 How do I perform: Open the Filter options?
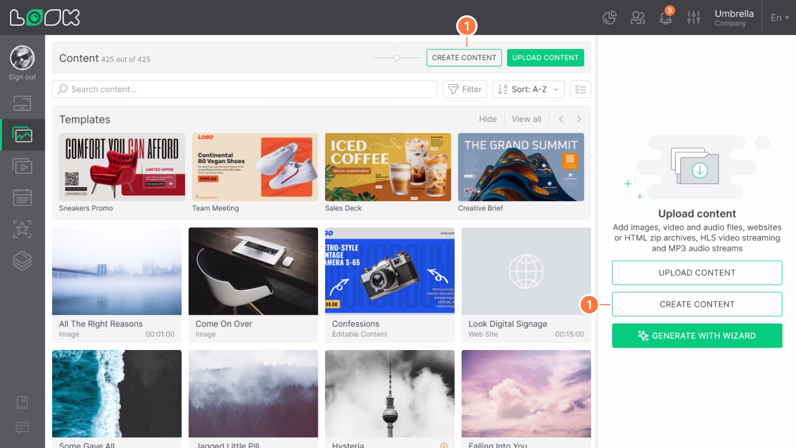(x=464, y=89)
